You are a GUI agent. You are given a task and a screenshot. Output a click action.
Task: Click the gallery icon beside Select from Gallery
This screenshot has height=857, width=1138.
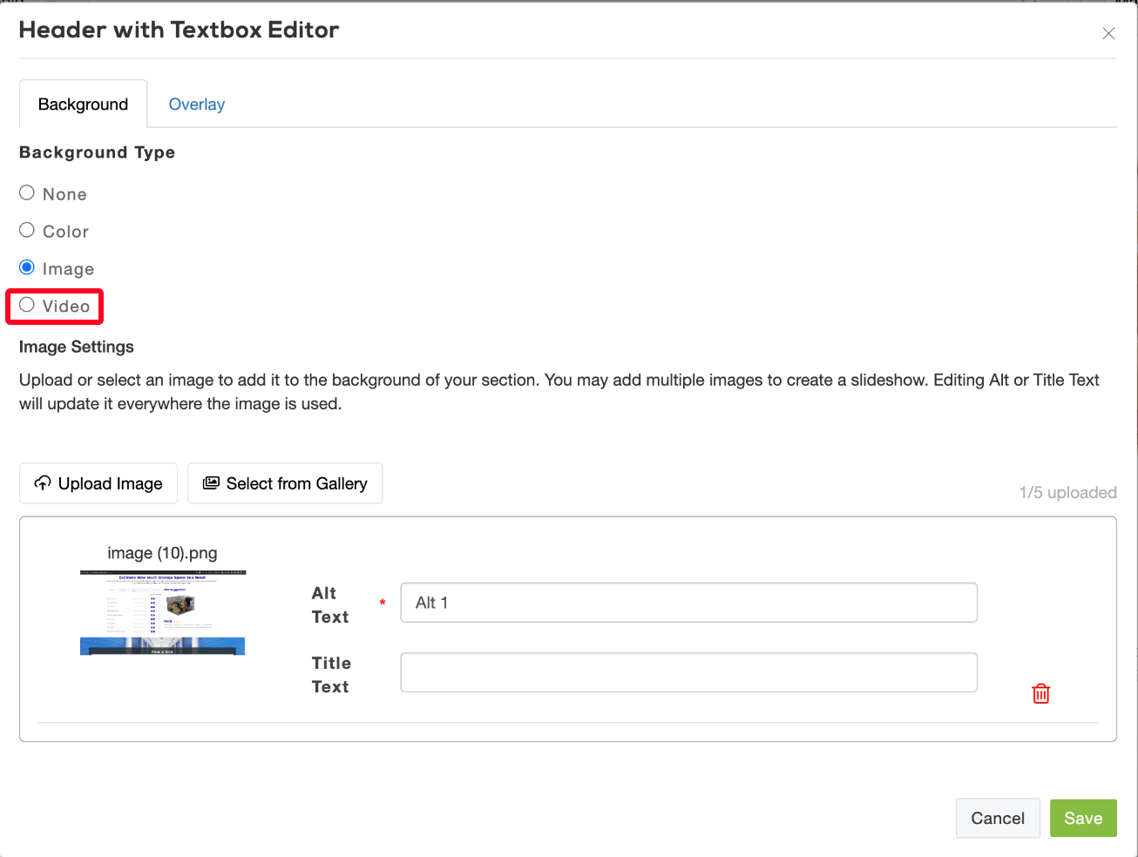211,483
